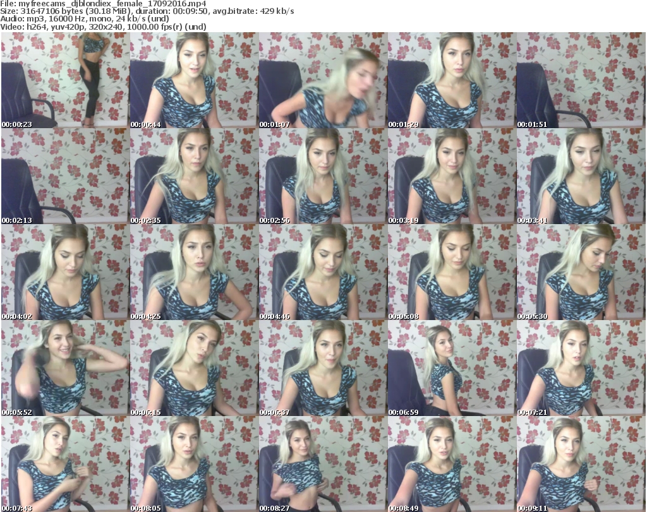Click the thumbnail marked 00:07:43
Viewport: 647px width, 512px height.
64,464
